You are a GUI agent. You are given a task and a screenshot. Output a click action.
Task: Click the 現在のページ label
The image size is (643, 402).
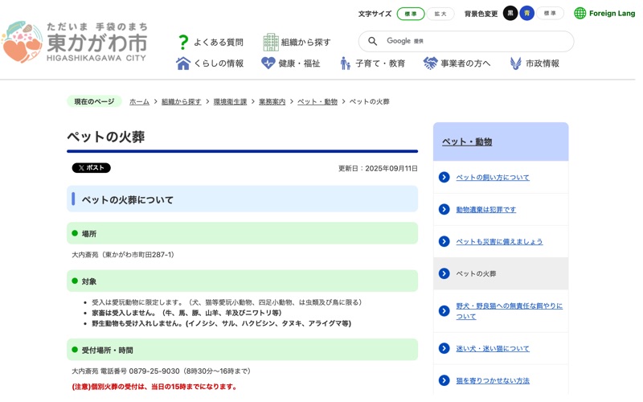(94, 102)
